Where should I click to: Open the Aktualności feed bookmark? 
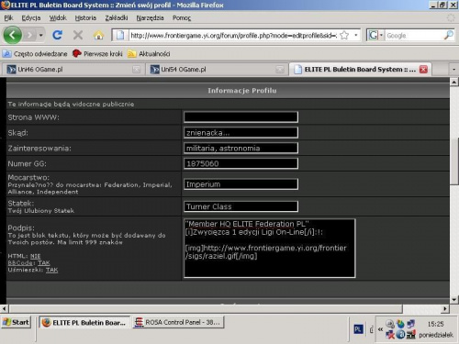[149, 54]
